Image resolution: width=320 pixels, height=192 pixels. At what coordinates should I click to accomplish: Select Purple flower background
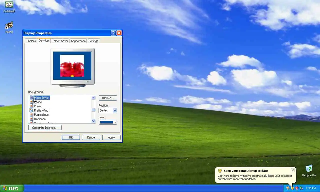(x=42, y=115)
